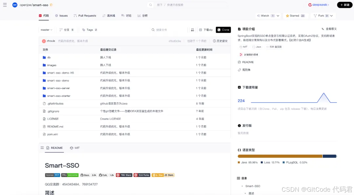Viewport: 354px width, 195px height.
Task: Click commit message Create LICENSE
Action: [x=110, y=119]
